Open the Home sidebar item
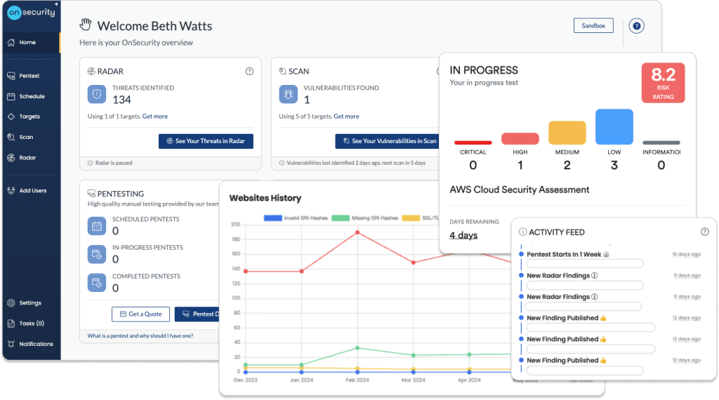This screenshot has height=400, width=719. click(31, 42)
